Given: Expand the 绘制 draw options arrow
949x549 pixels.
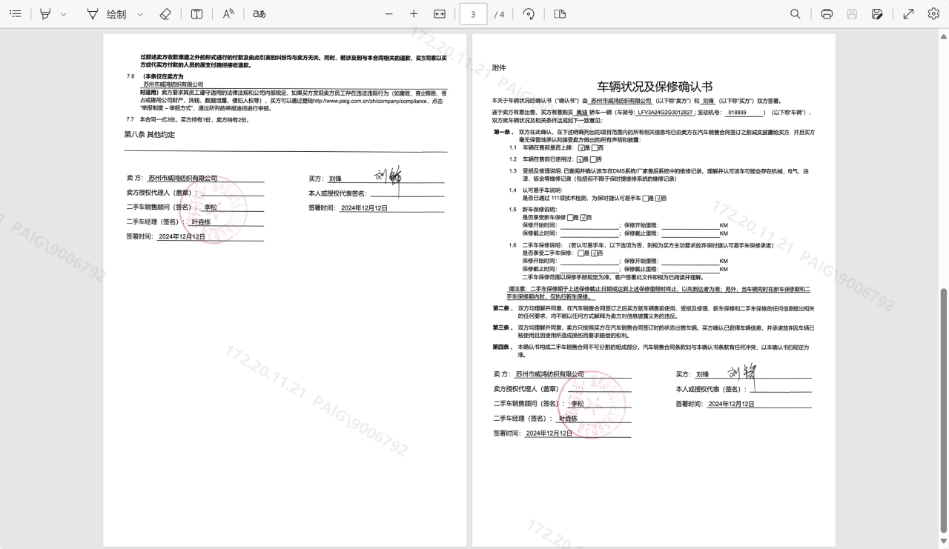Looking at the screenshot, I should click(140, 14).
